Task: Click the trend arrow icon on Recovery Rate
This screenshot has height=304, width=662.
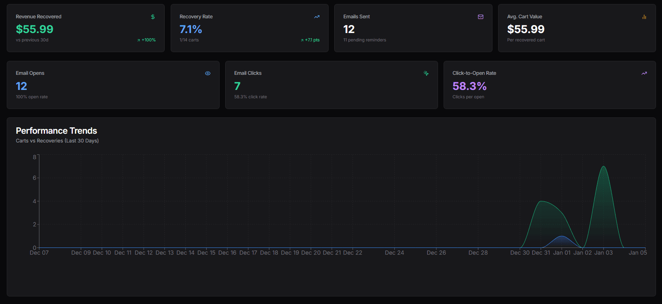Action: [x=317, y=17]
